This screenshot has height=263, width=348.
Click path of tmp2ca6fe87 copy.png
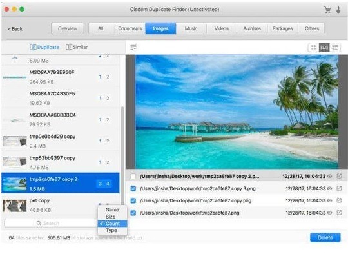tap(195, 200)
